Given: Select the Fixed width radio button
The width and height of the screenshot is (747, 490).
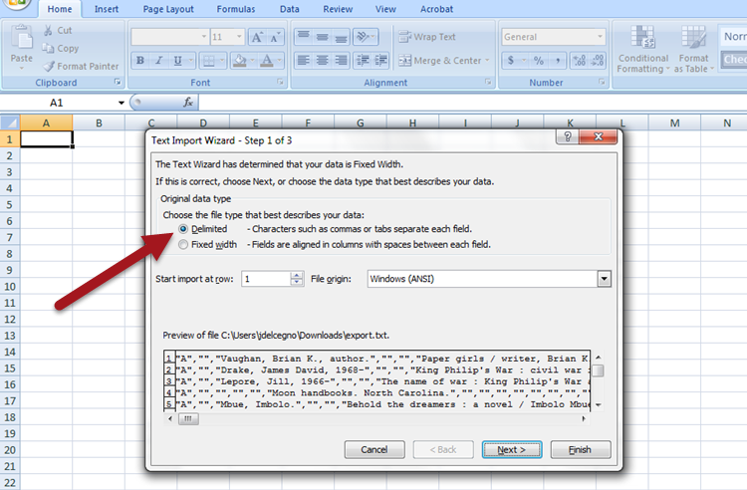Looking at the screenshot, I should [183, 245].
